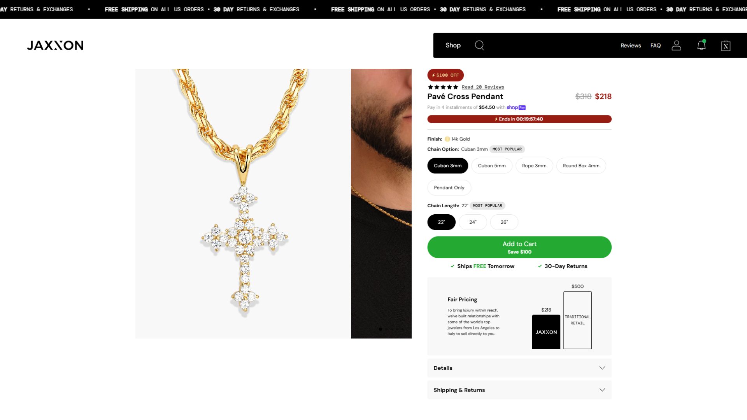This screenshot has height=420, width=747.
Task: Expand the Details section
Action: 519,368
